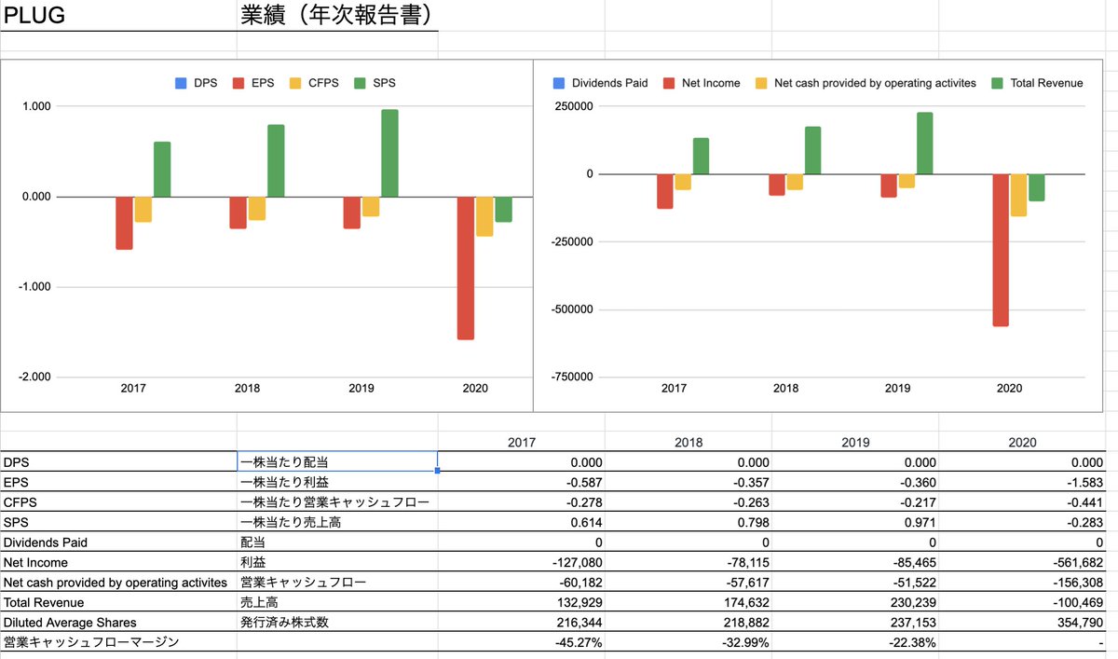
Task: Select the SPS value 0.971
Action: point(855,522)
